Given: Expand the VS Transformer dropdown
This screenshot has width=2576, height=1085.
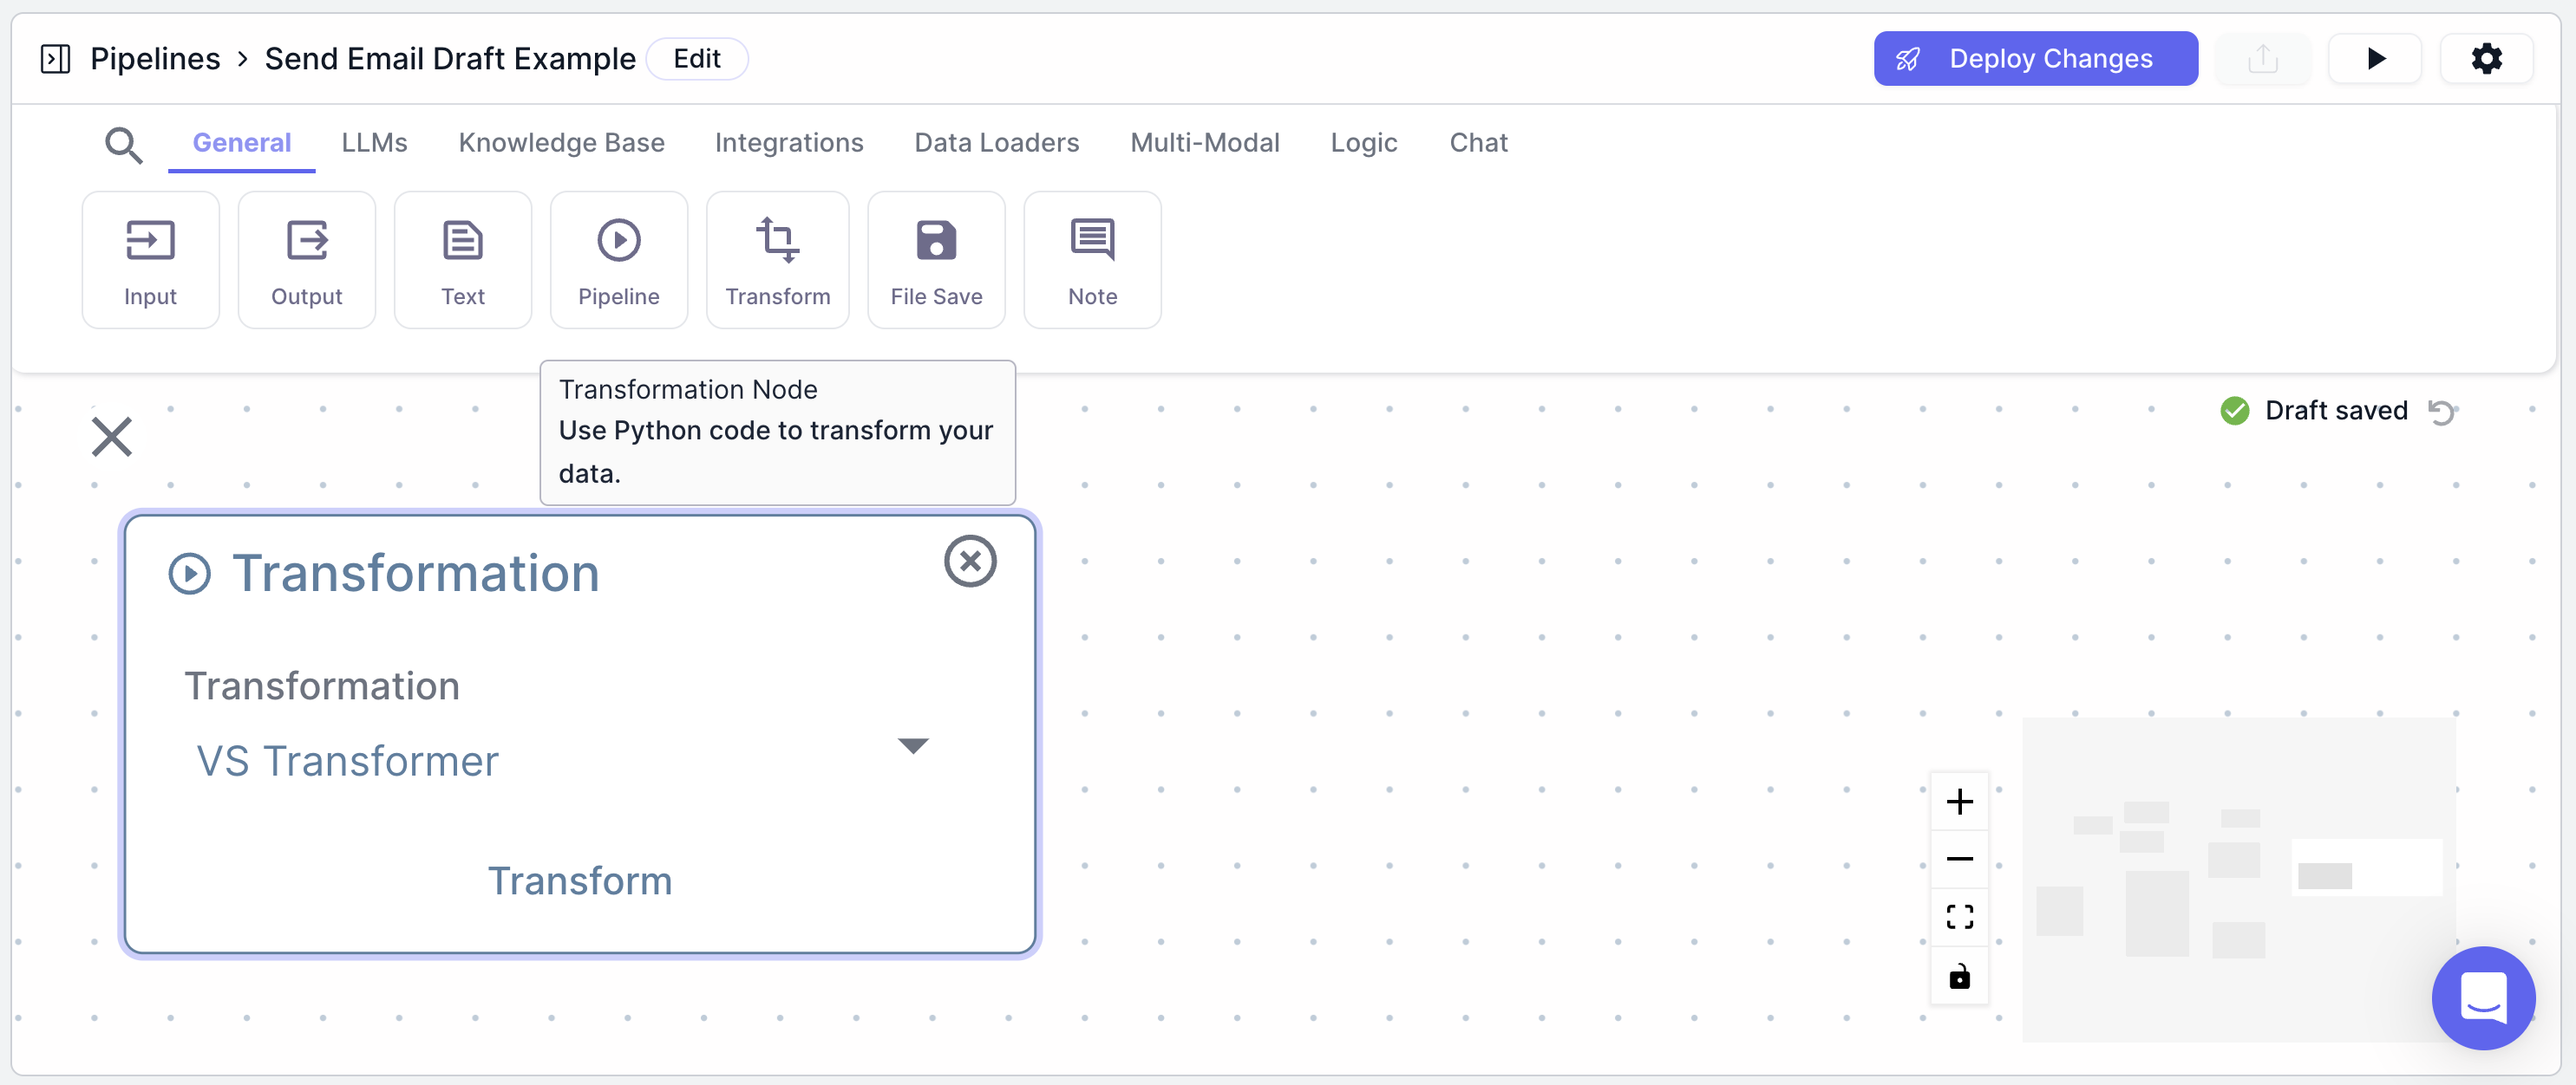Looking at the screenshot, I should [x=912, y=745].
